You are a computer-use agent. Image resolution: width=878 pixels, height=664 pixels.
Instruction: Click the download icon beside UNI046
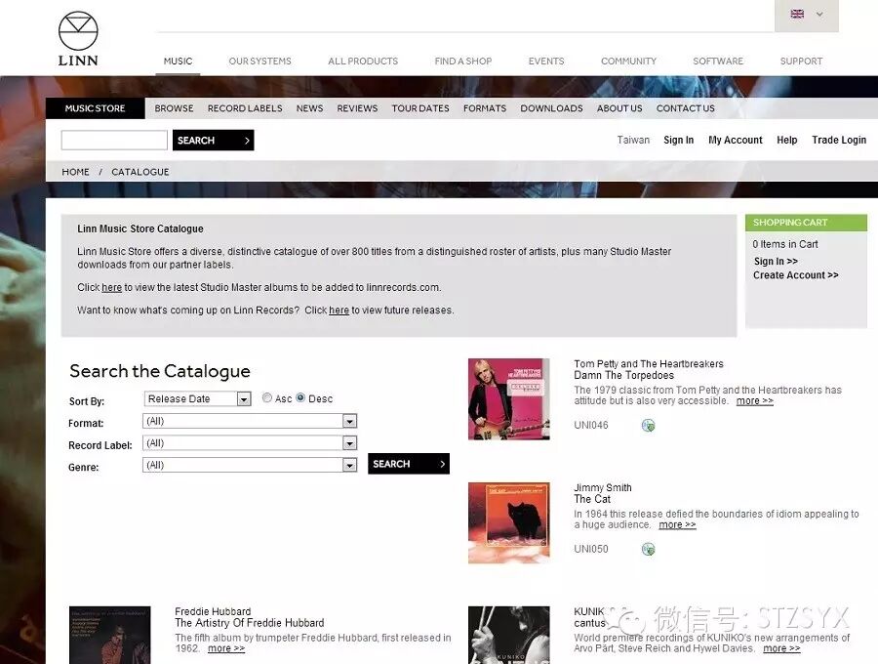coord(648,426)
